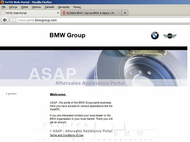190x142 pixels.
Task: Close the TeTIS Web-Portal tab
Action: [x=58, y=13]
